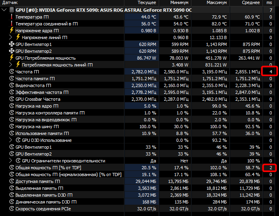Expand the Напряжение линий ГП row
Screen dimensions: 279x216
(x=10, y=37)
